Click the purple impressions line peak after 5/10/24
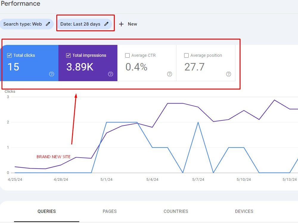The image size is (298, 223). coord(274,100)
